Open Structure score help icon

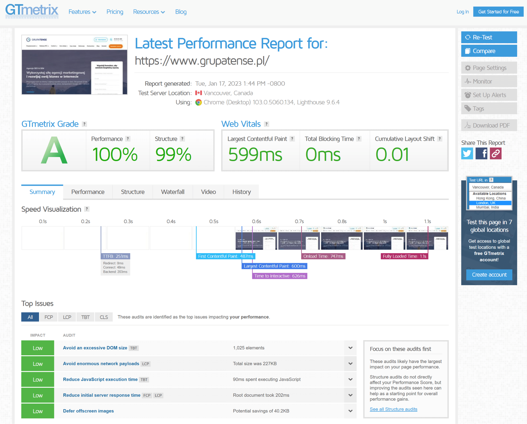(182, 139)
